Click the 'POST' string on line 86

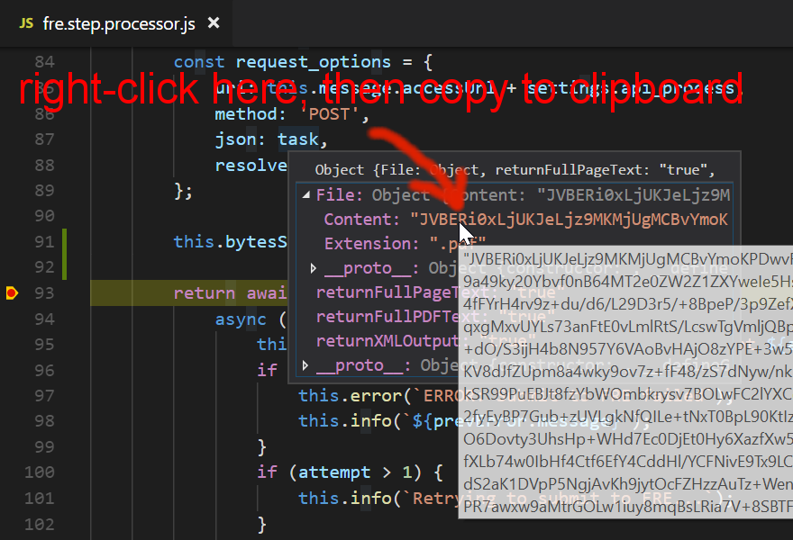click(329, 114)
